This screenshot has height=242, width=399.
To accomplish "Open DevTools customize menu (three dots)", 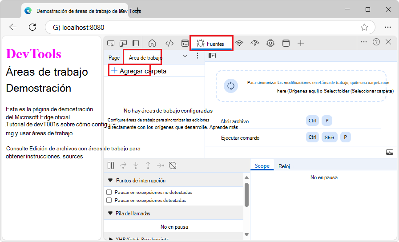I will [364, 42].
